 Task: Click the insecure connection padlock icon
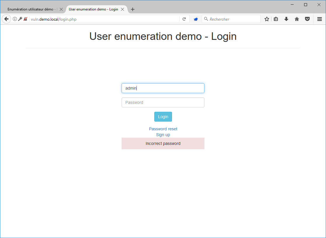(25, 19)
